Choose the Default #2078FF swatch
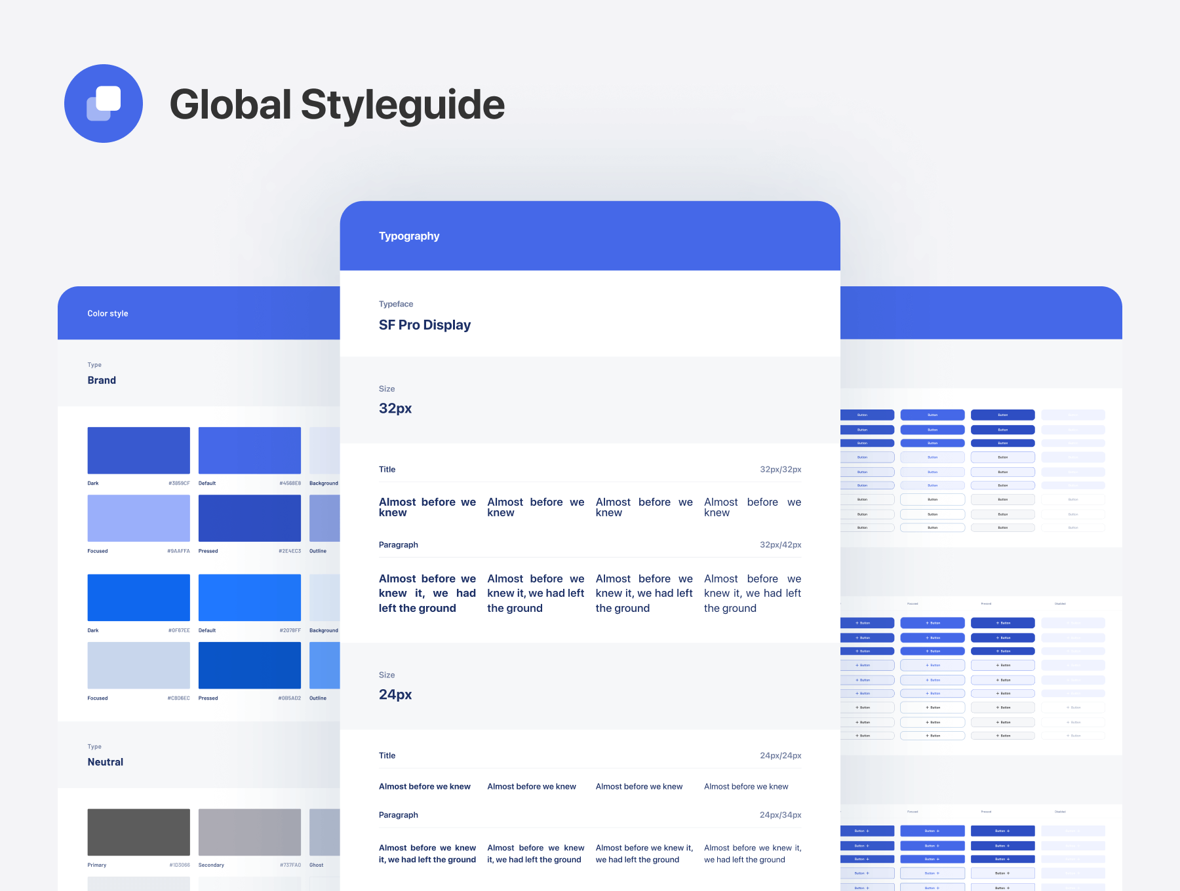The width and height of the screenshot is (1180, 891). pyautogui.click(x=249, y=597)
